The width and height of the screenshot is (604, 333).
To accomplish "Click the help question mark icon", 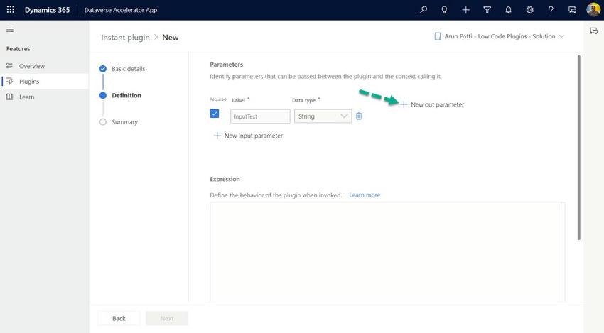I will point(551,10).
